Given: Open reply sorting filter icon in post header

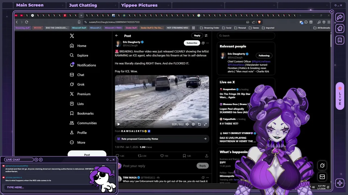Looking at the screenshot, I should tap(206, 35).
